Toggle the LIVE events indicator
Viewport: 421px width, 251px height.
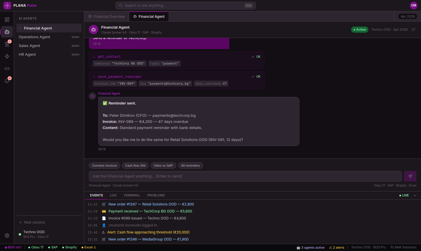(404, 196)
